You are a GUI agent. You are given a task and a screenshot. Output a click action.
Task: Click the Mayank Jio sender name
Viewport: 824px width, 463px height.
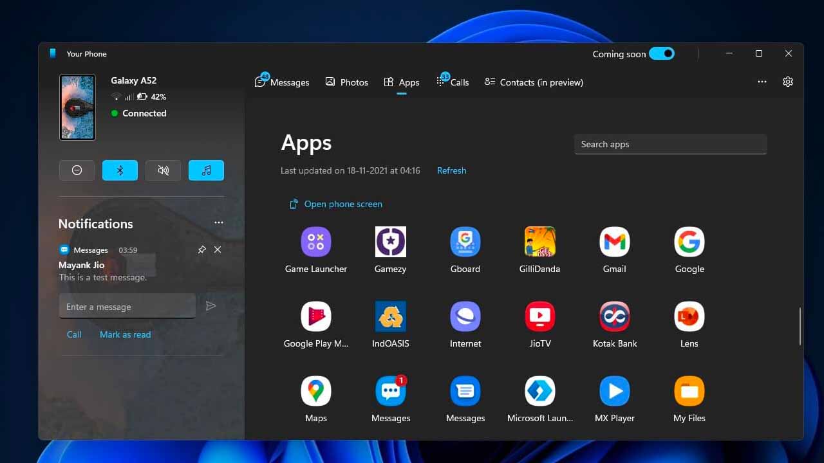click(82, 265)
